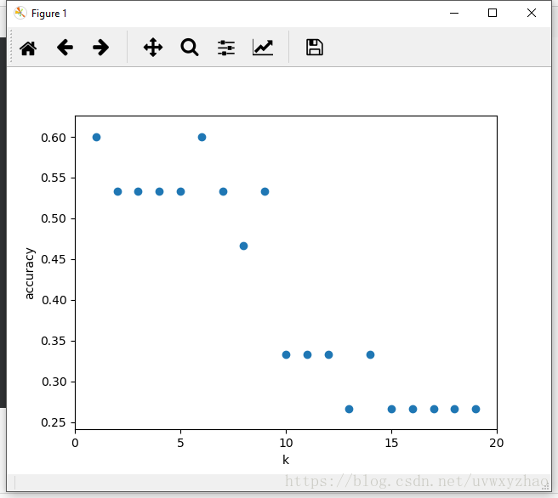Click the y-axis tick label 0.50

(x=54, y=218)
